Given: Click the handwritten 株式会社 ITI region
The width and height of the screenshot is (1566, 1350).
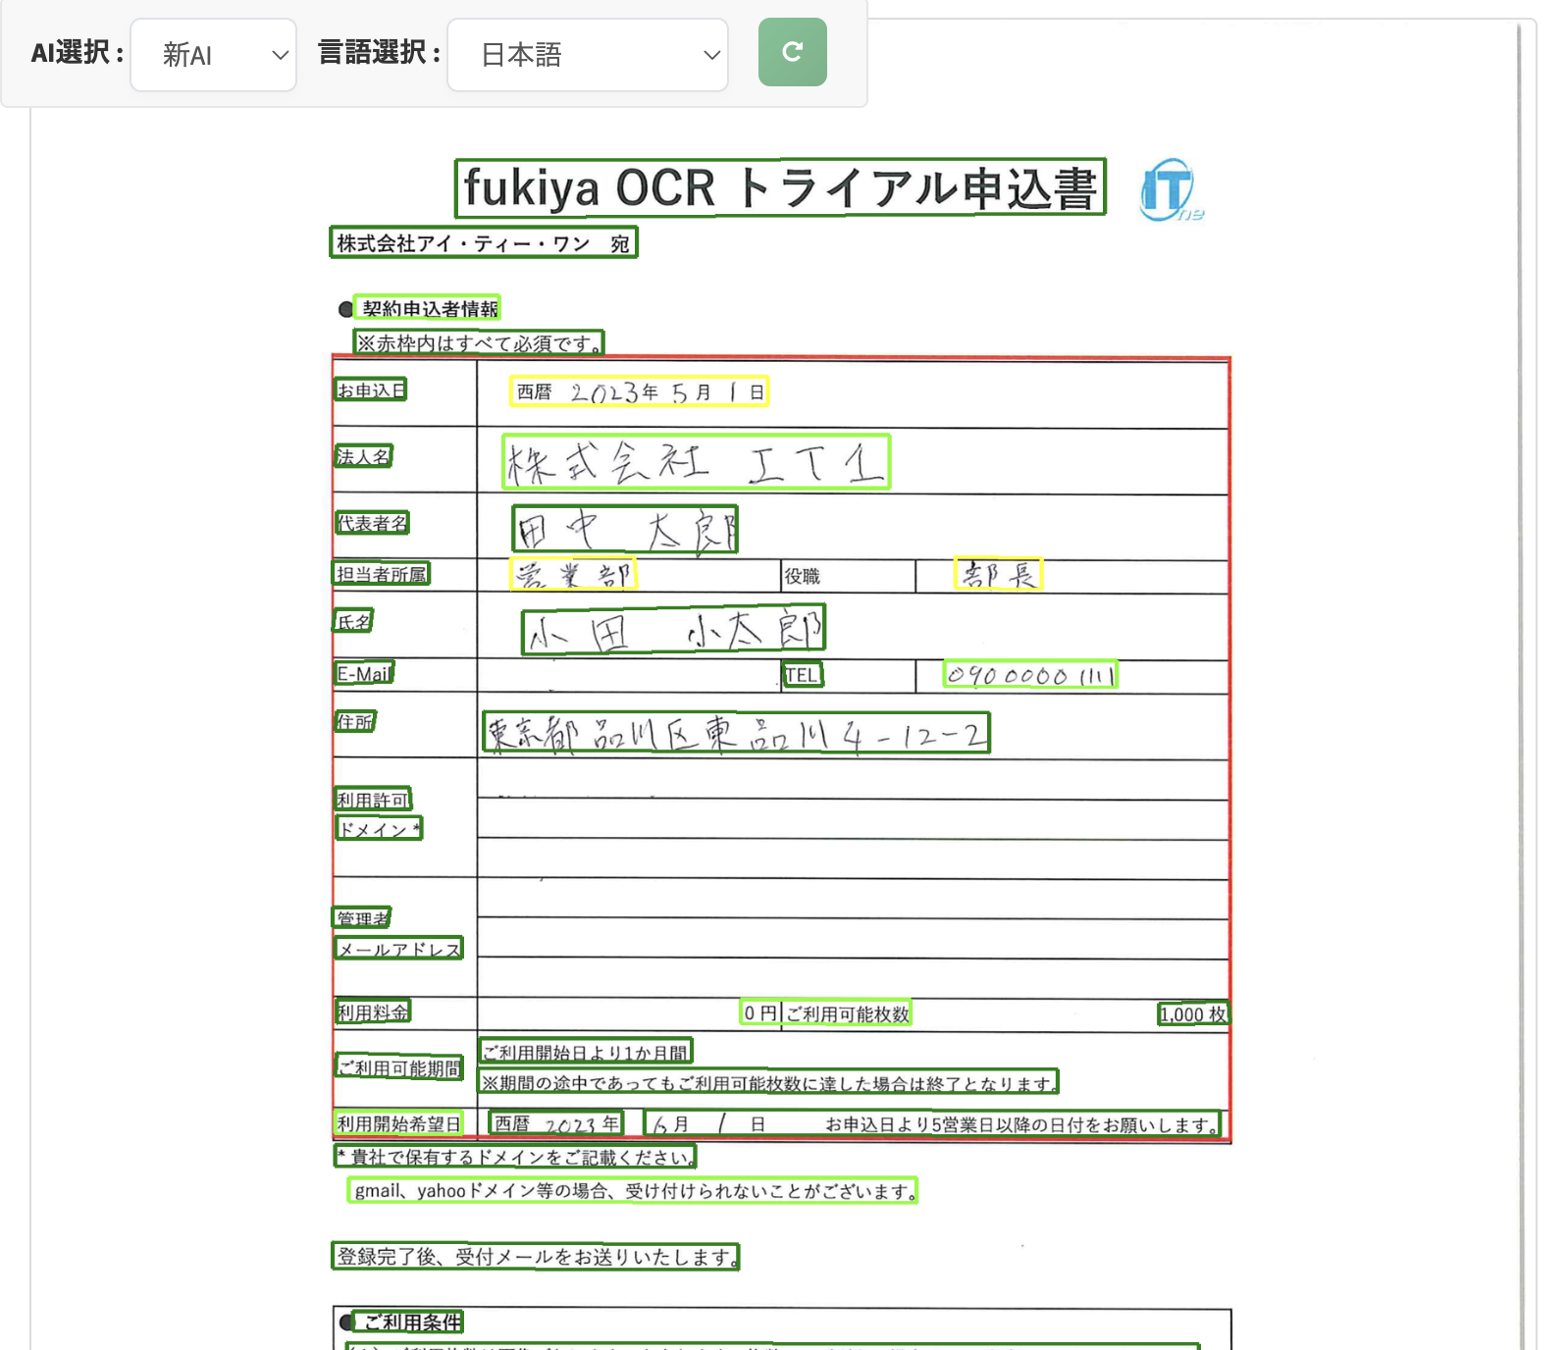Looking at the screenshot, I should pos(696,461).
